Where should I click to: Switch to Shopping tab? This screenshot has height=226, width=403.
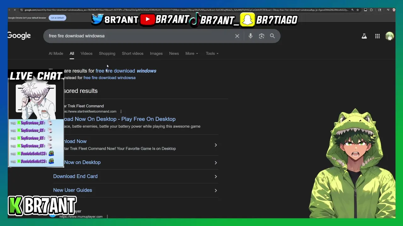107,53
